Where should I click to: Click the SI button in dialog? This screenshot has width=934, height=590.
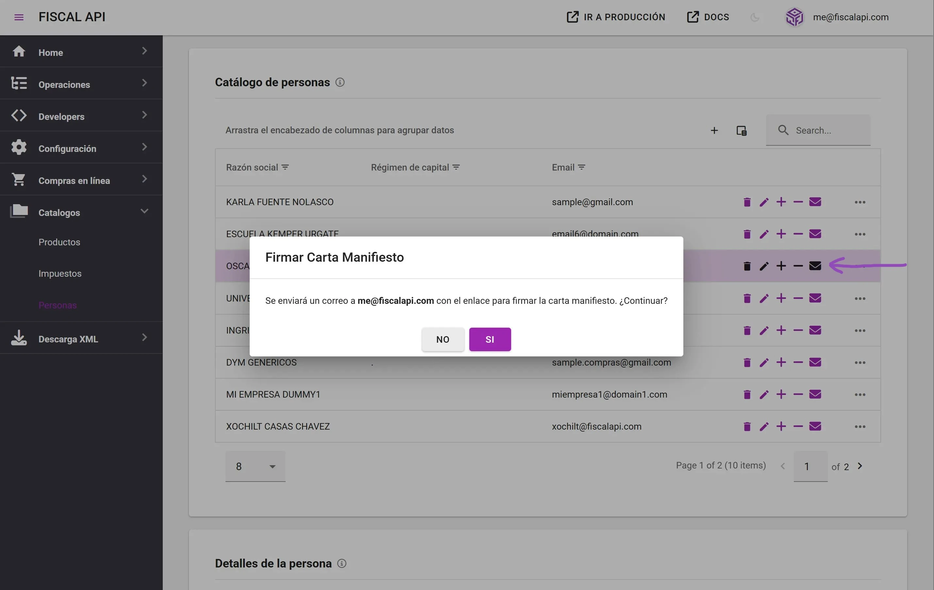490,339
